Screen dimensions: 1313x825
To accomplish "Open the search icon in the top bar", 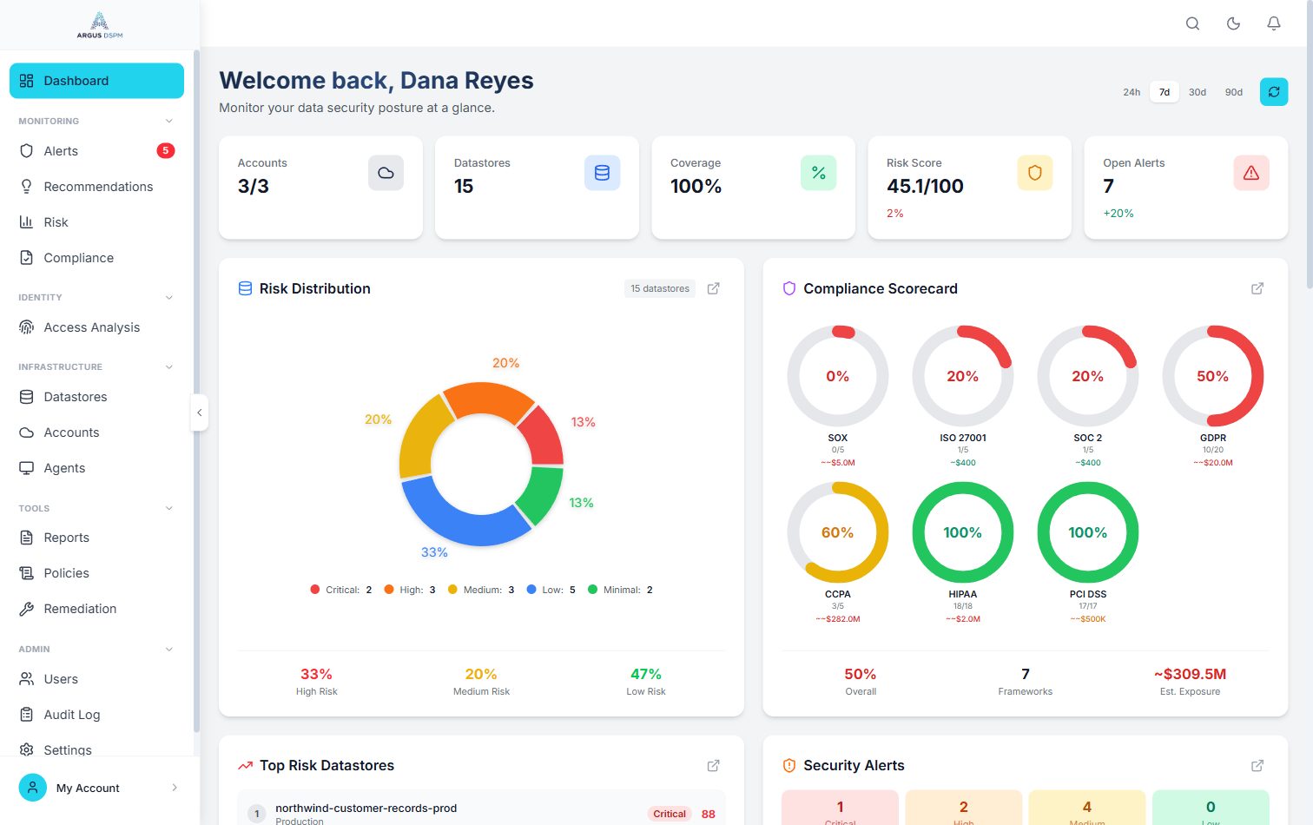I will [1192, 23].
